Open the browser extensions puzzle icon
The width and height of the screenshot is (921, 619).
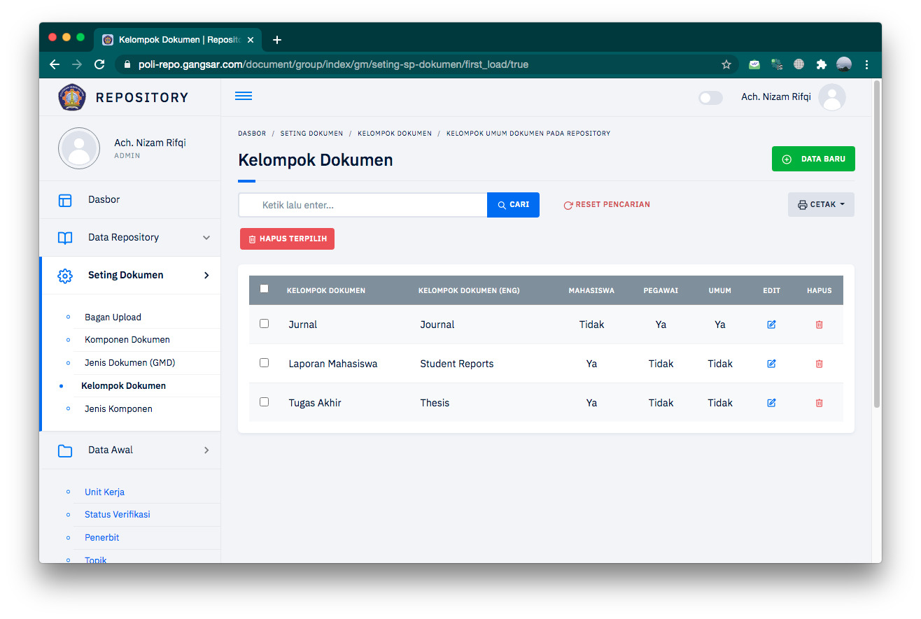click(822, 64)
